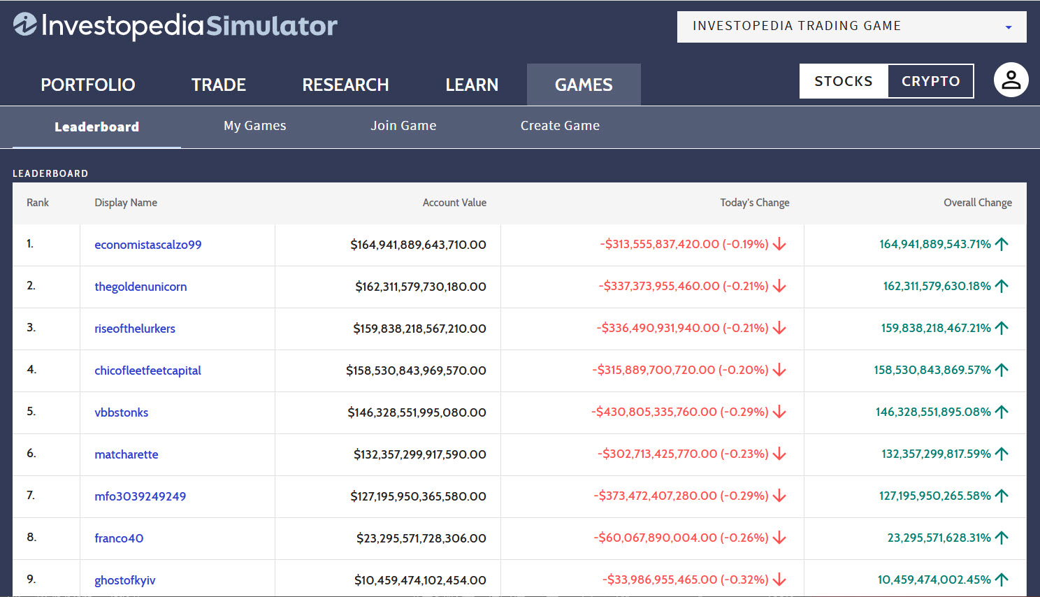Switch to the GAMES tab
The height and width of the screenshot is (597, 1040).
tap(584, 84)
